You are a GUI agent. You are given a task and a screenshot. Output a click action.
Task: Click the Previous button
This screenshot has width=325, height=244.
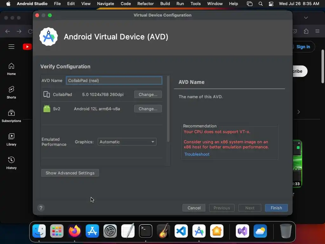tap(222, 208)
